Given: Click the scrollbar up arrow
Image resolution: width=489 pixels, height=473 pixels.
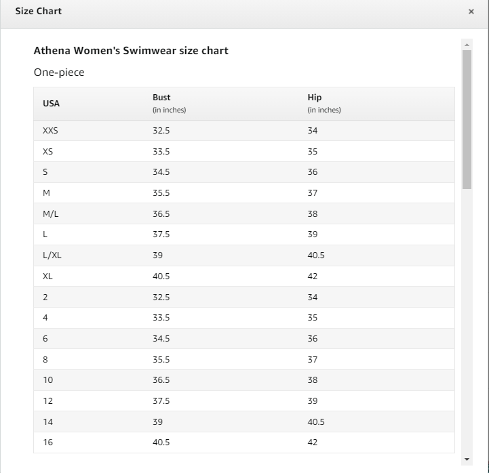Looking at the screenshot, I should 467,45.
